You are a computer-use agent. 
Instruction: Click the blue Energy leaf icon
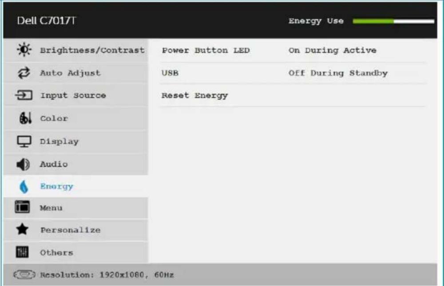(x=24, y=187)
